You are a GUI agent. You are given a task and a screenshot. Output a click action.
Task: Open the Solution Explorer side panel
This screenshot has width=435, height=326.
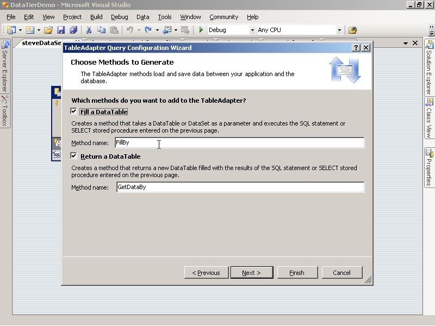click(429, 67)
